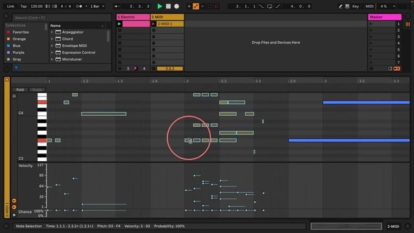Click the Name column header in browser
This screenshot has height=233, width=414.
pos(56,26)
